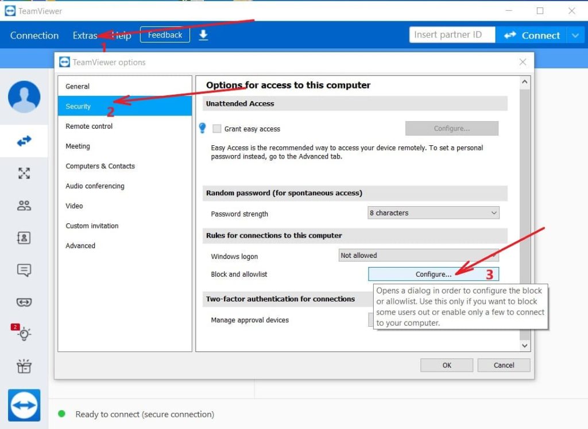Open the Extras menu
Viewport: 588px width, 429px height.
coord(85,35)
